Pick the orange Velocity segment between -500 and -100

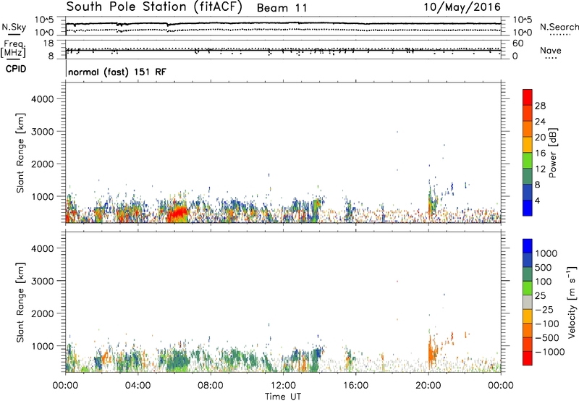528,330
